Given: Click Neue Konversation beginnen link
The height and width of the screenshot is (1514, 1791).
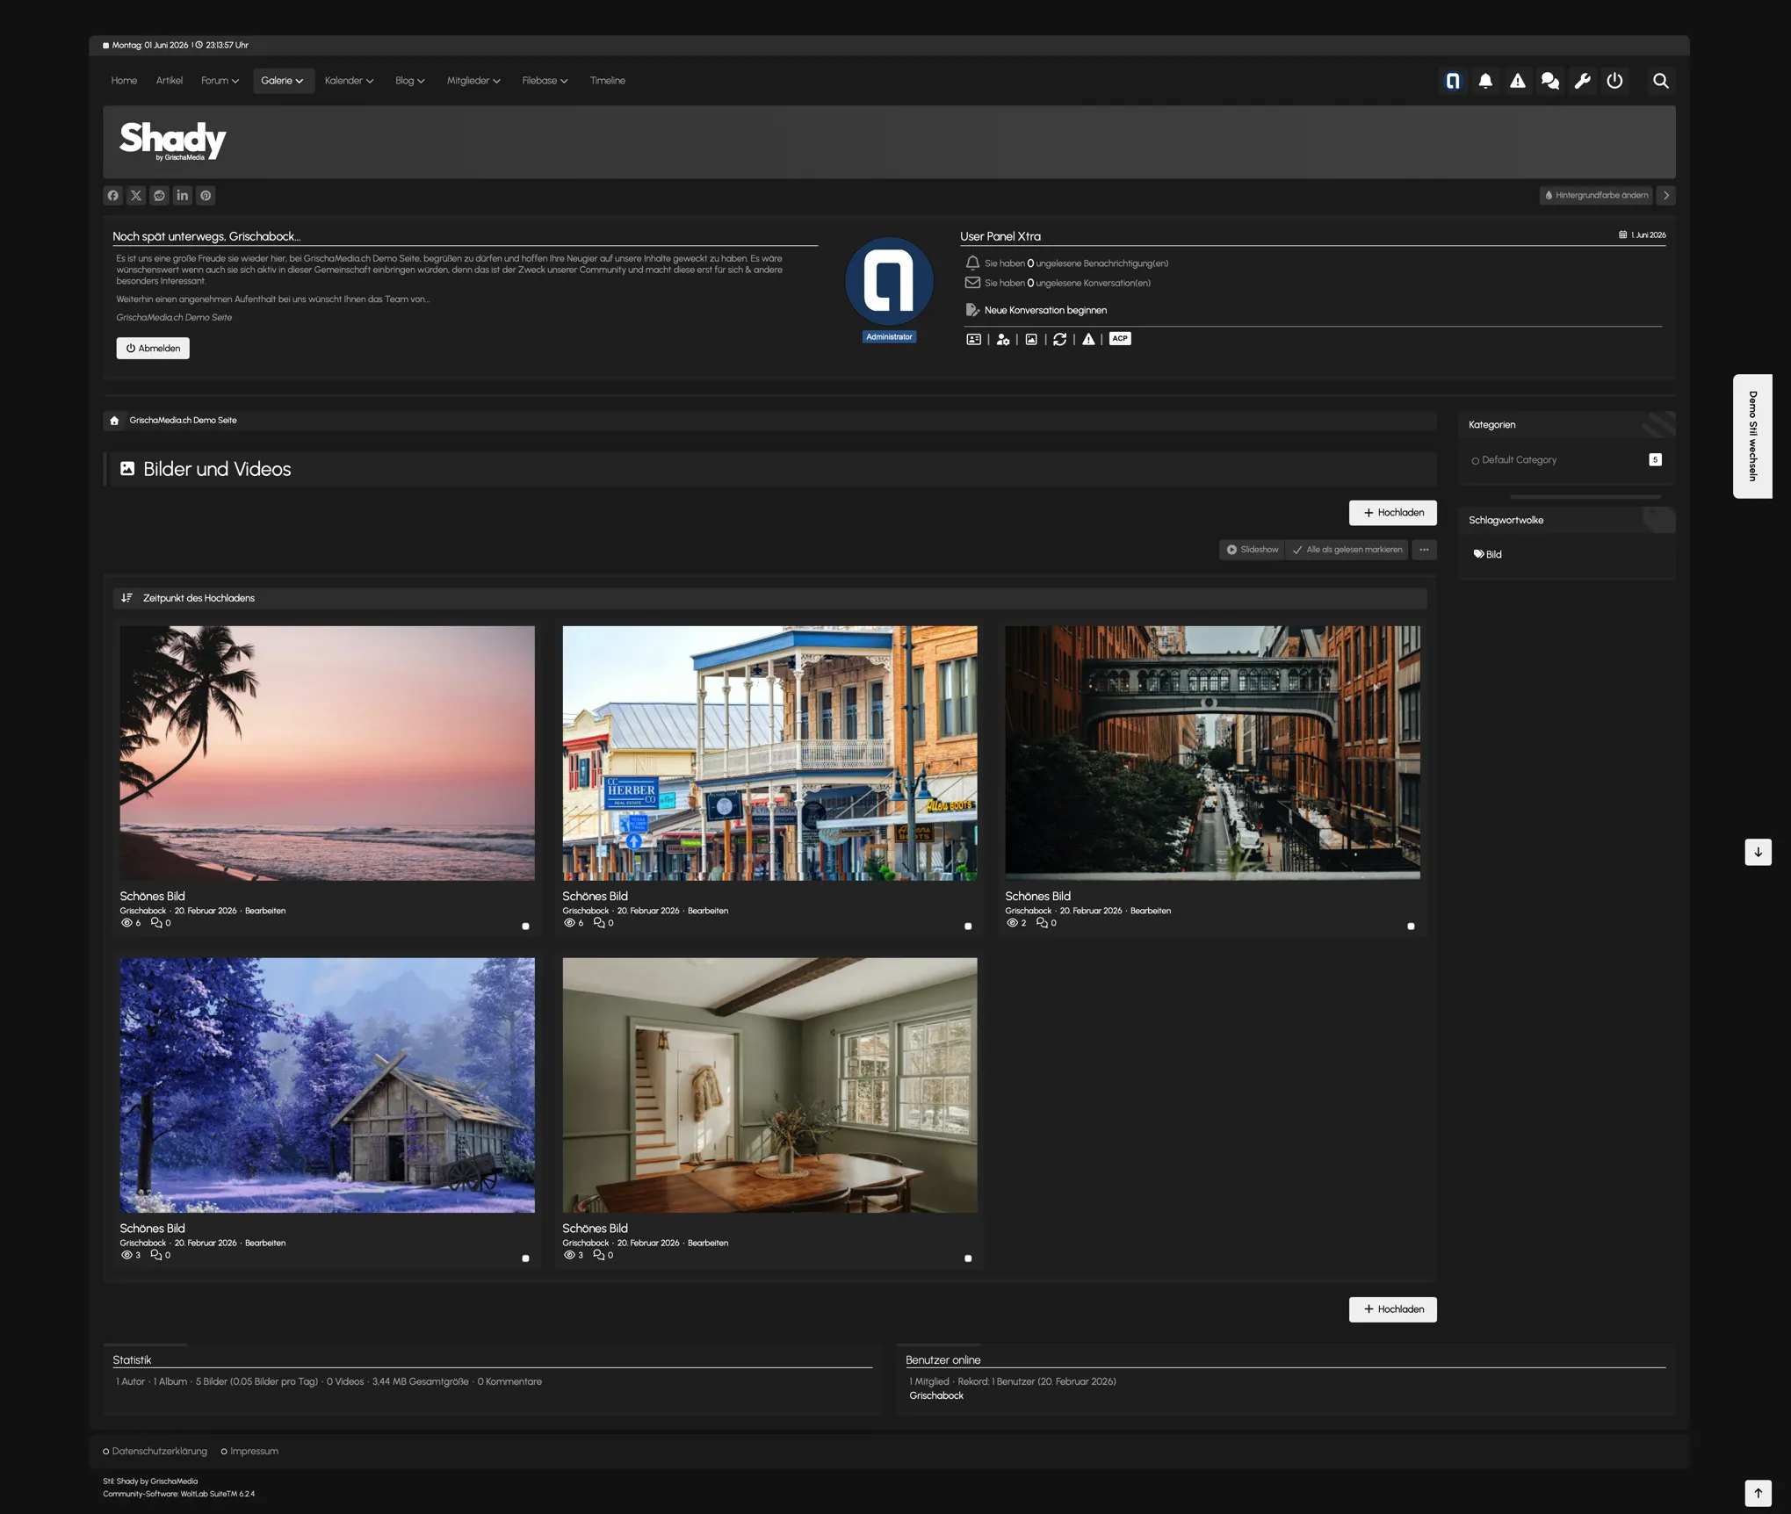Looking at the screenshot, I should pos(1045,310).
